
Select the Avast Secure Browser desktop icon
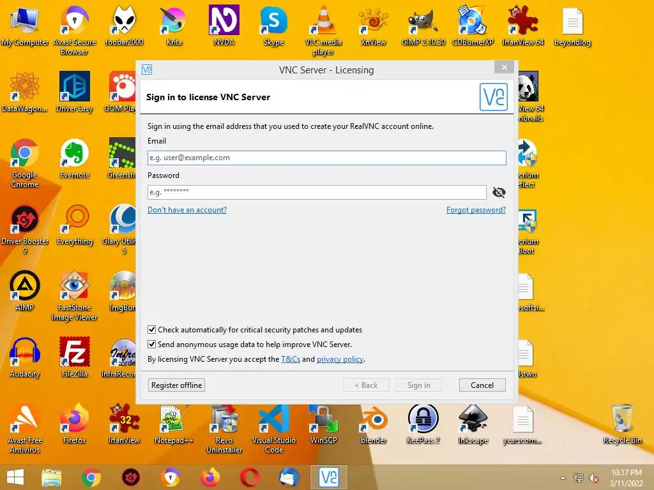[74, 31]
